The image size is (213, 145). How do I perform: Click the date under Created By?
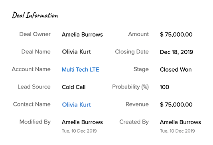177,131
